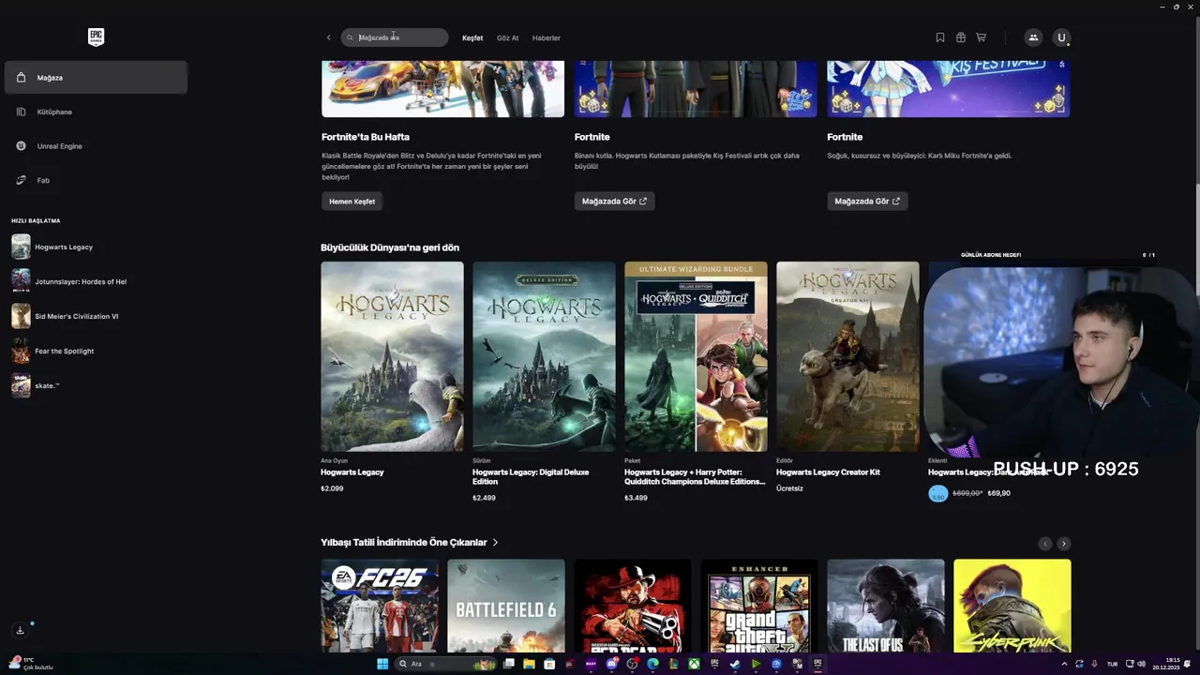Screen dimensions: 1200x675
Task: Open the wishlist bookmark icon
Action: tap(940, 37)
